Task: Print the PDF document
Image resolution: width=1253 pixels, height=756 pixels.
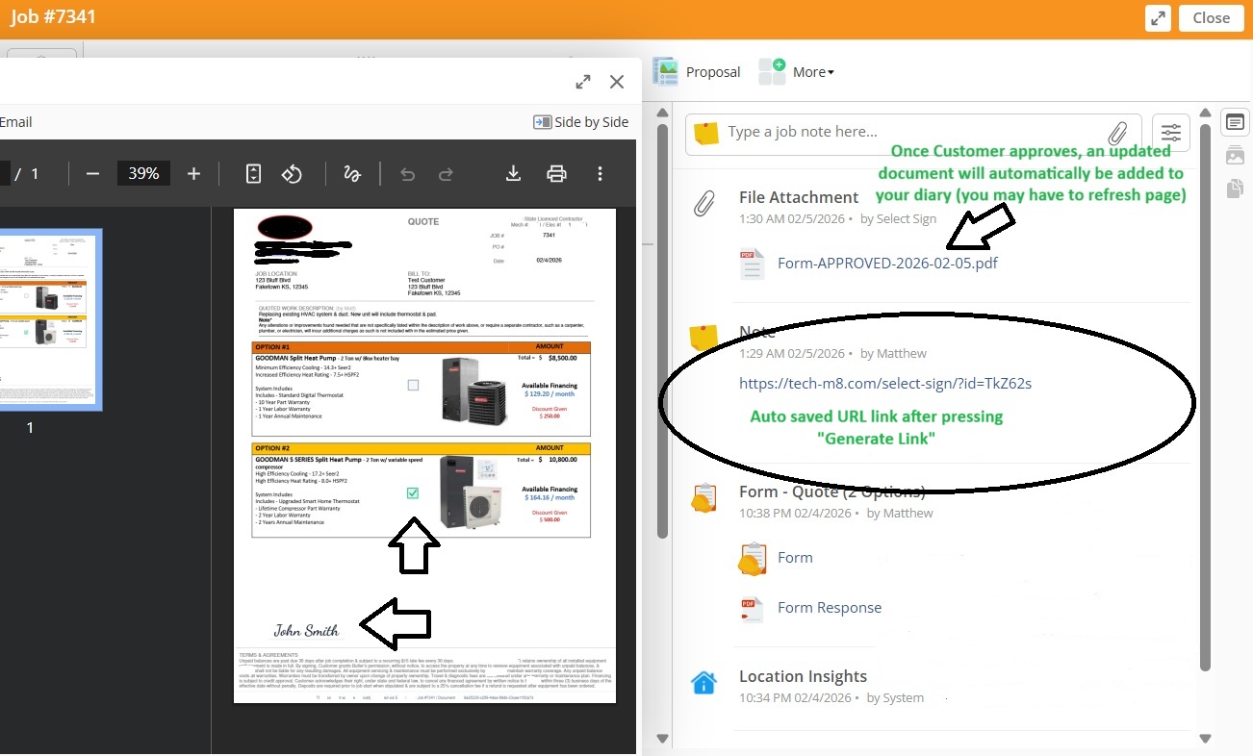Action: pos(556,174)
